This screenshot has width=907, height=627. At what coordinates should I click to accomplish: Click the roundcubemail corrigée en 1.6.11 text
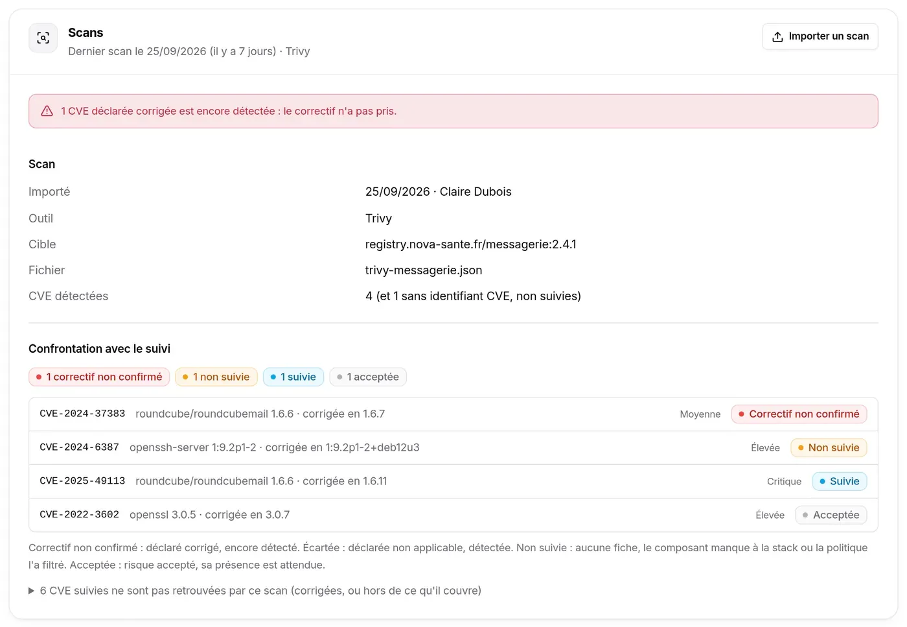[261, 482]
